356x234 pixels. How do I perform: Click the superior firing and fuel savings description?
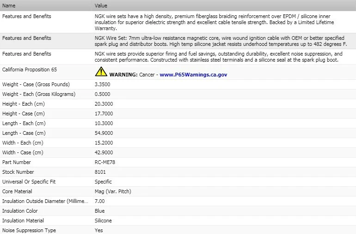tap(218, 57)
